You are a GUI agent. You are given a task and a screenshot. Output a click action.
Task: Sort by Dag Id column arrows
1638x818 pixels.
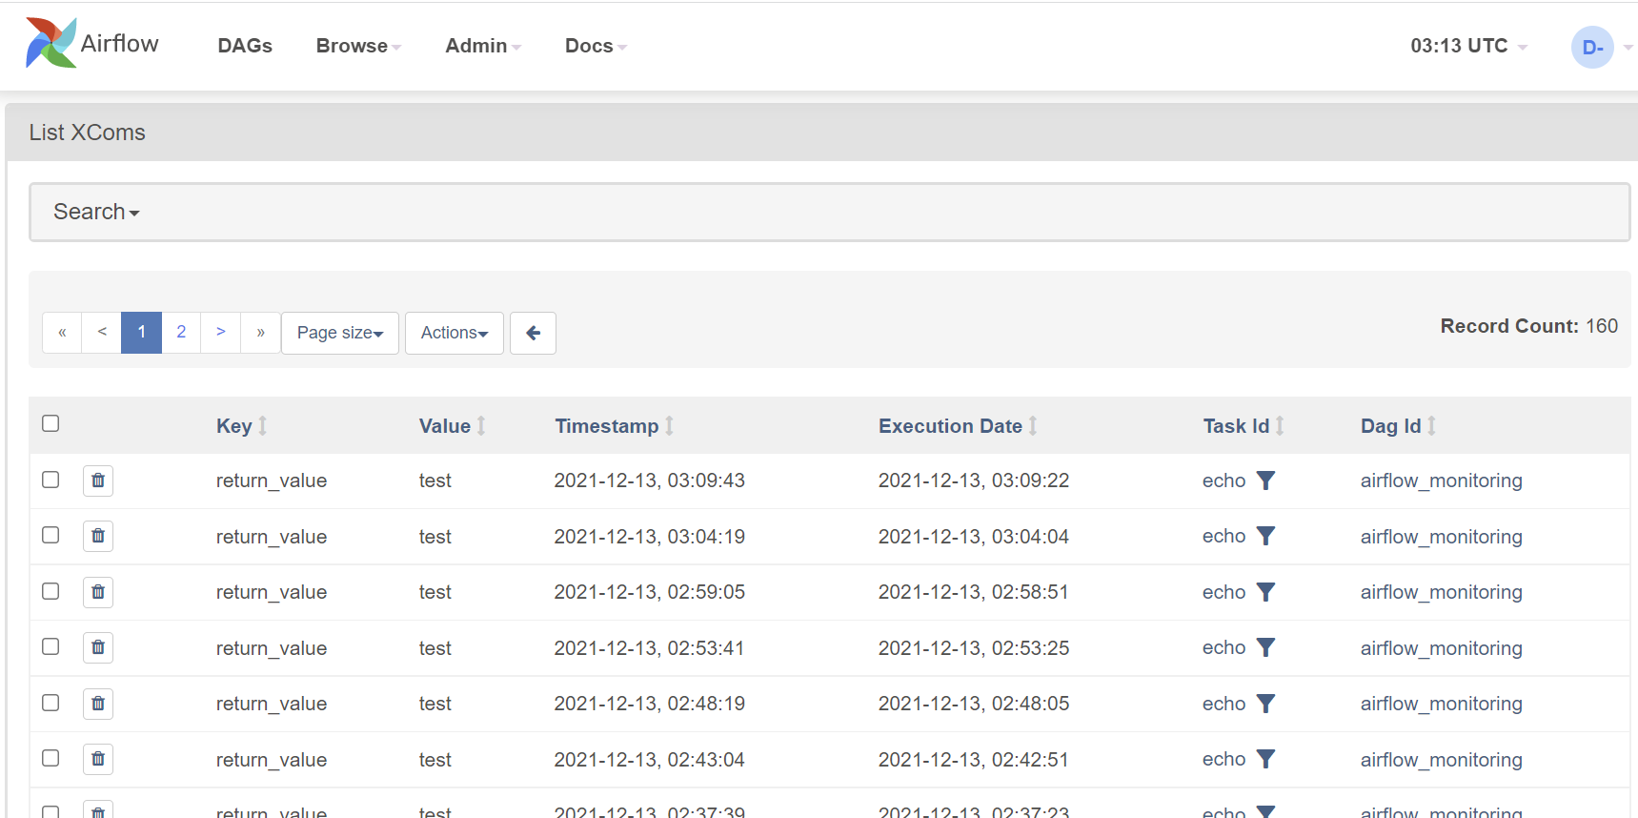1431,426
